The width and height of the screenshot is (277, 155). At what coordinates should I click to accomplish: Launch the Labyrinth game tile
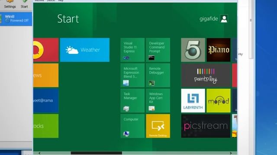pos(193,100)
